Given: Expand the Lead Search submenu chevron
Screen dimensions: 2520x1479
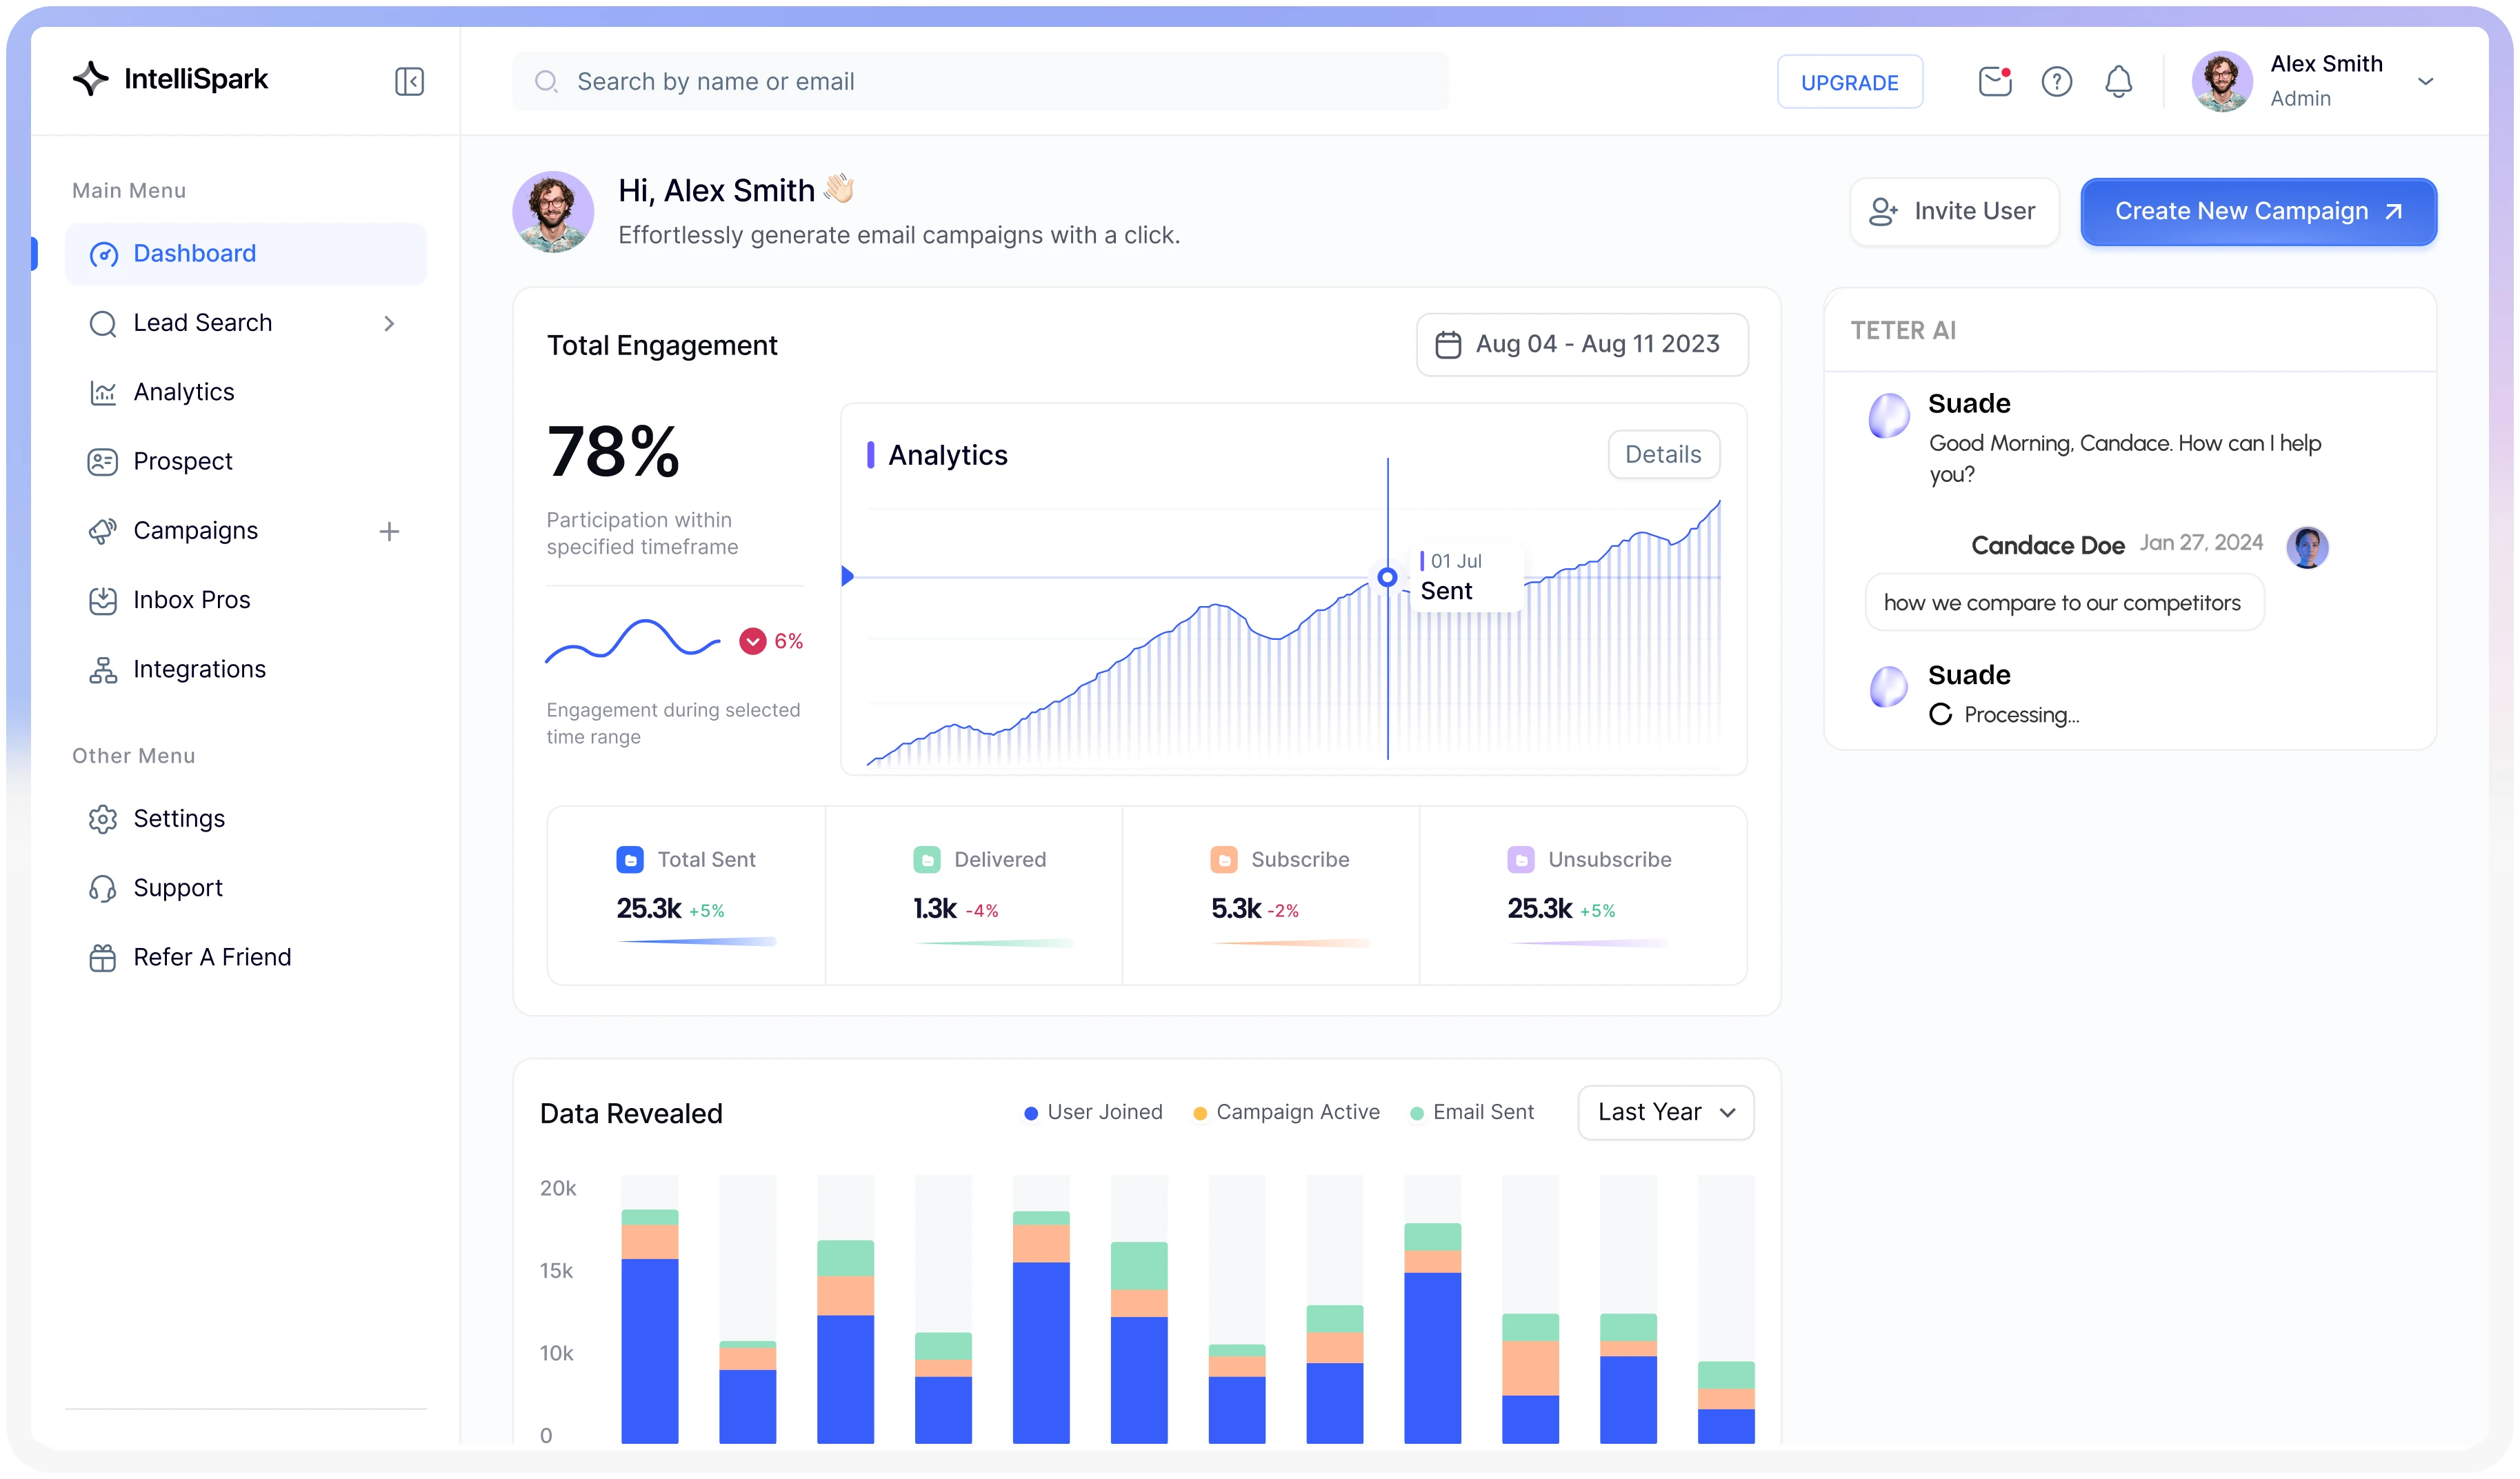Looking at the screenshot, I should [x=389, y=323].
